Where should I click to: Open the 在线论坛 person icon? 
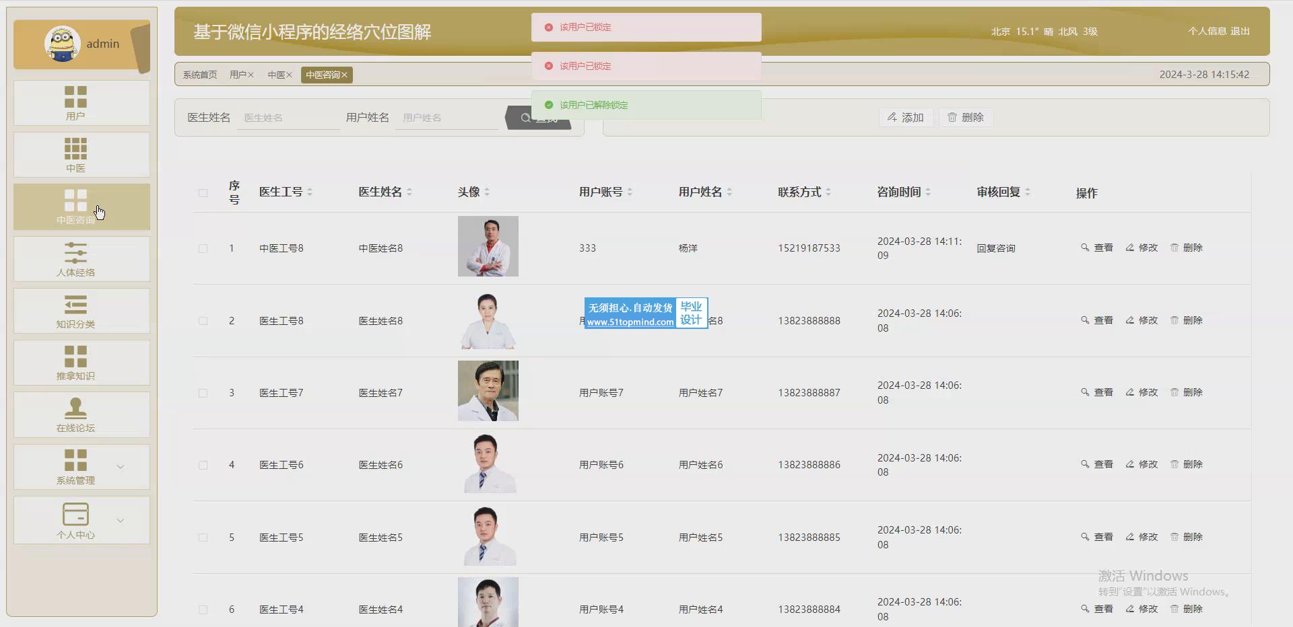click(75, 408)
